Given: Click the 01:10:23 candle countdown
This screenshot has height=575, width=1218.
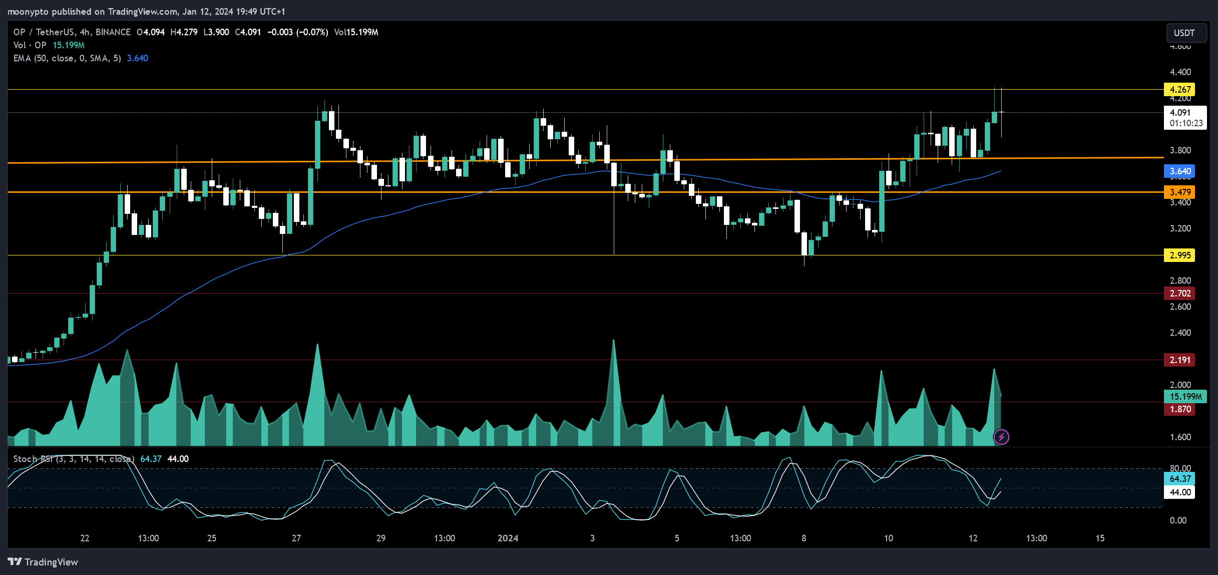Looking at the screenshot, I should coord(1186,123).
